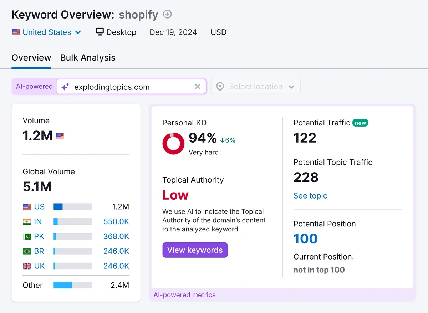Click the 122 Potential Traffic value
The image size is (428, 313).
point(305,138)
